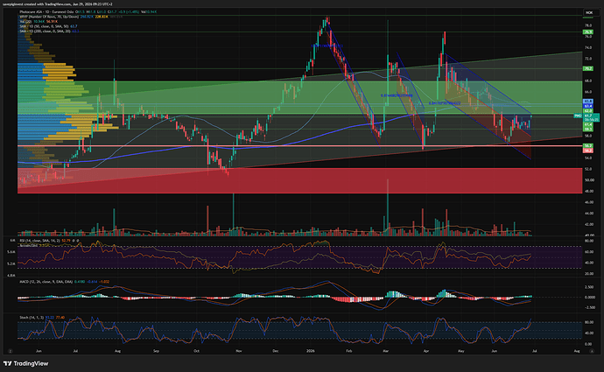604x372 pixels.
Task: Click the green 70.2 price level label
Action: pyautogui.click(x=588, y=68)
